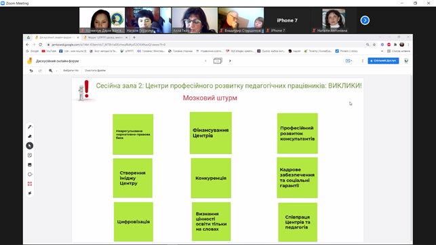This screenshot has width=436, height=245.
Task: Choose the circle shape tool
Action: (x=30, y=174)
